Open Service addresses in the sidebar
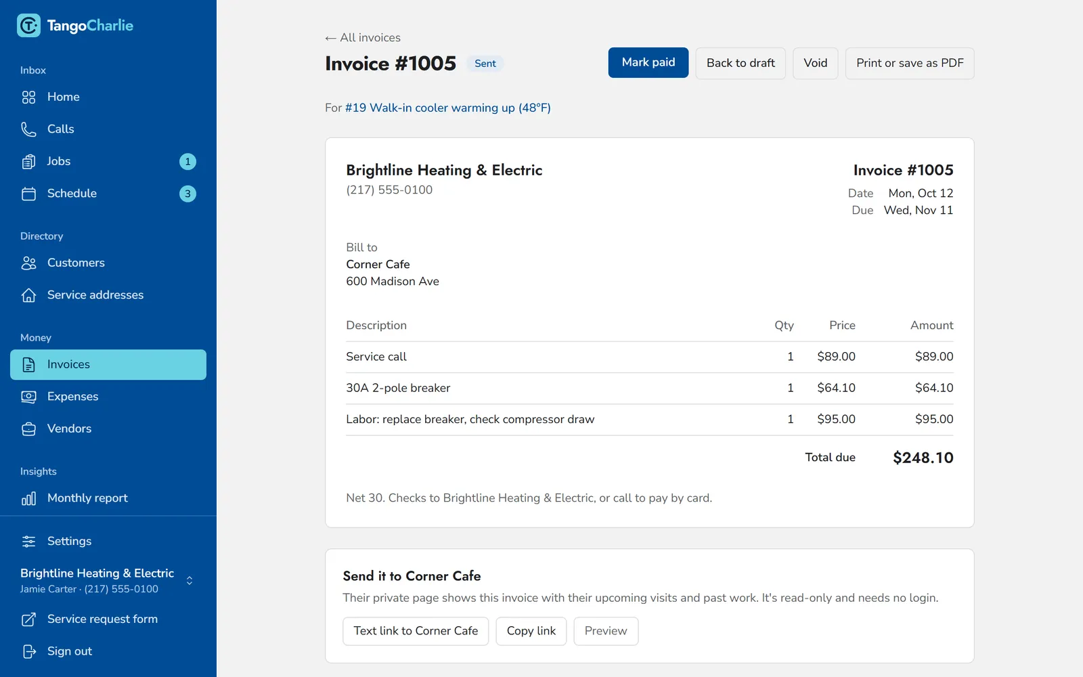The height and width of the screenshot is (677, 1083). (x=108, y=295)
